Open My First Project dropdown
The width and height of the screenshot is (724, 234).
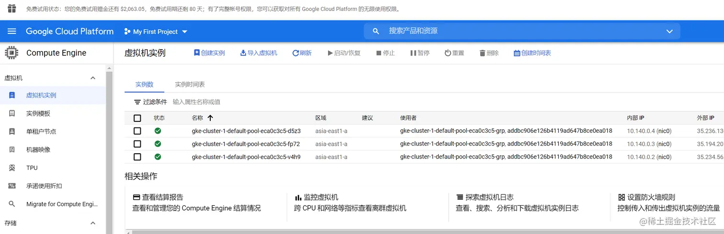click(155, 32)
